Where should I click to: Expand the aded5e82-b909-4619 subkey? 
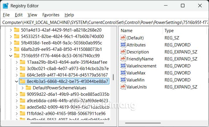tap(17, 107)
